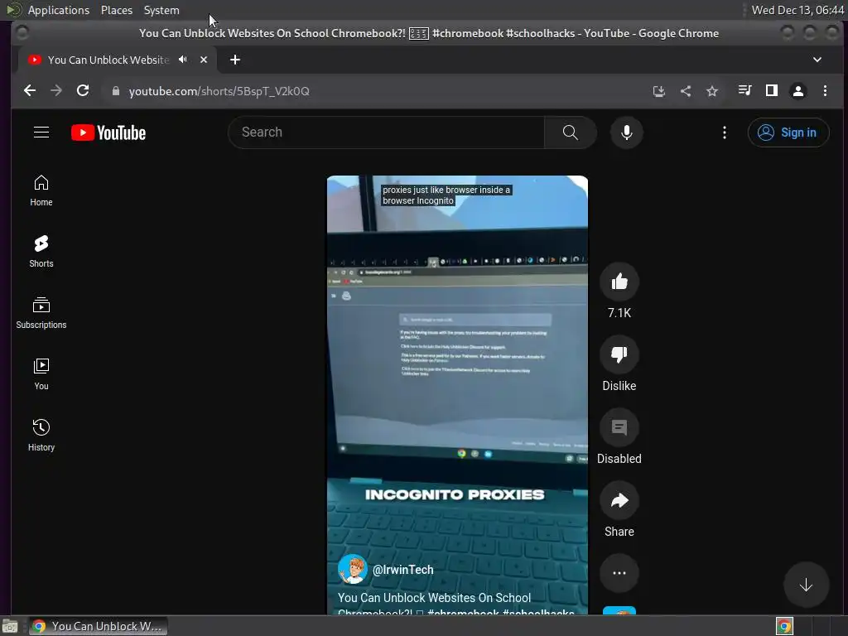Open the Places menu
848x636 pixels.
(116, 10)
